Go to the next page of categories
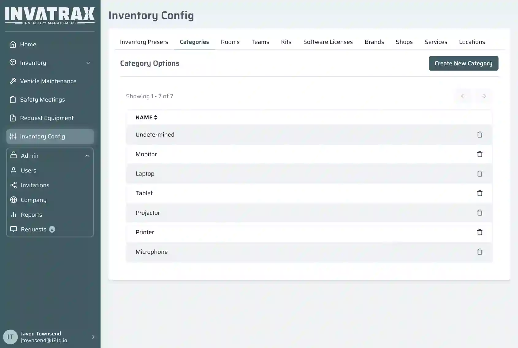Screen dimensions: 518x348 click(x=483, y=96)
